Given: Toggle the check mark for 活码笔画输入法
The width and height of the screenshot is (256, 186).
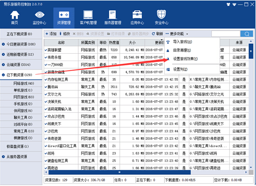Looking at the screenshot, I should [46, 109].
